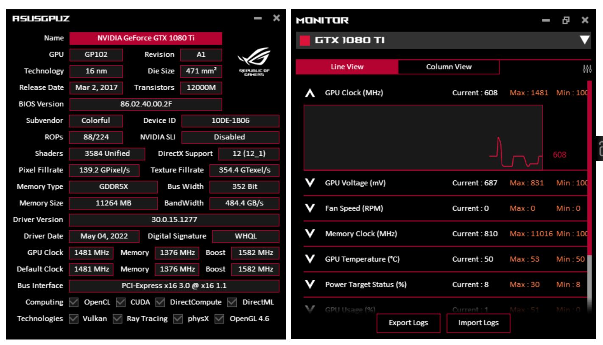Viewport: 603px width, 345px height.
Task: Toggle the Ray Tracing checkbox
Action: coord(117,318)
